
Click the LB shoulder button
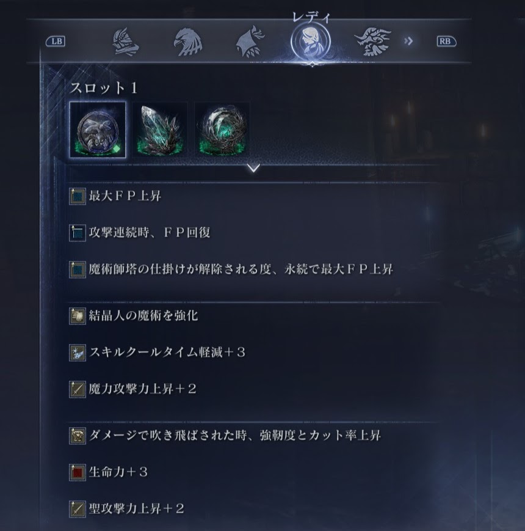(56, 42)
